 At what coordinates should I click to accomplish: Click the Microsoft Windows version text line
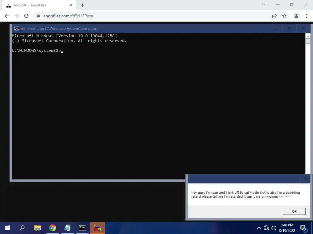pos(64,36)
